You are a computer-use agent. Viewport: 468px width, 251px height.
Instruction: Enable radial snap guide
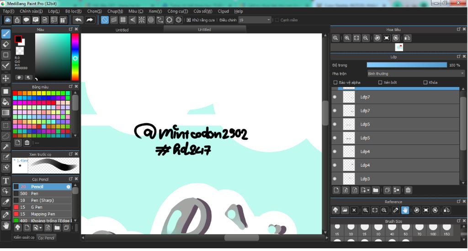[142, 20]
